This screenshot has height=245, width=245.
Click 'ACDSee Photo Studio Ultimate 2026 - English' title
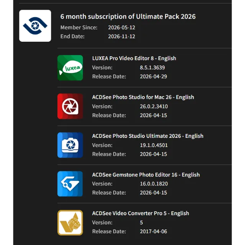coord(148,136)
